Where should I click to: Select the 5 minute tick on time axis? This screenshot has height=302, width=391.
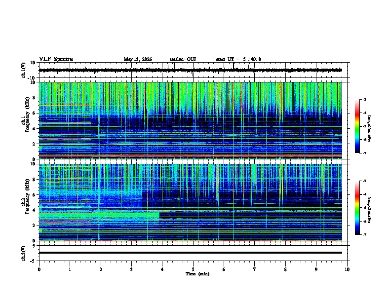(x=193, y=269)
